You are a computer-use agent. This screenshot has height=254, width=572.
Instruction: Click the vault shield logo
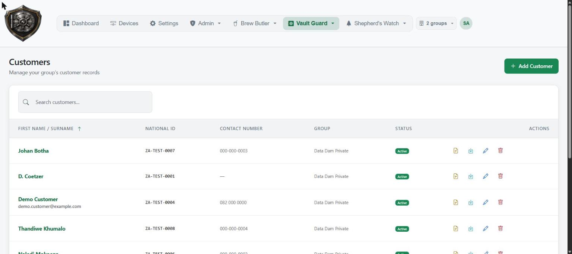click(x=23, y=23)
